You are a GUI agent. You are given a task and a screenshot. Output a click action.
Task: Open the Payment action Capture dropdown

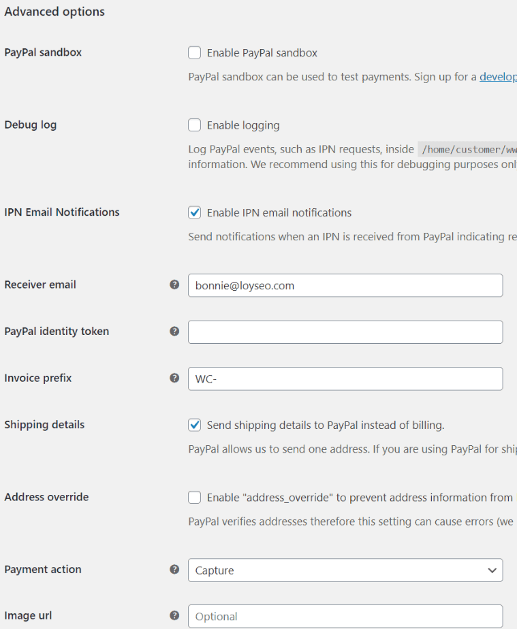(x=345, y=570)
